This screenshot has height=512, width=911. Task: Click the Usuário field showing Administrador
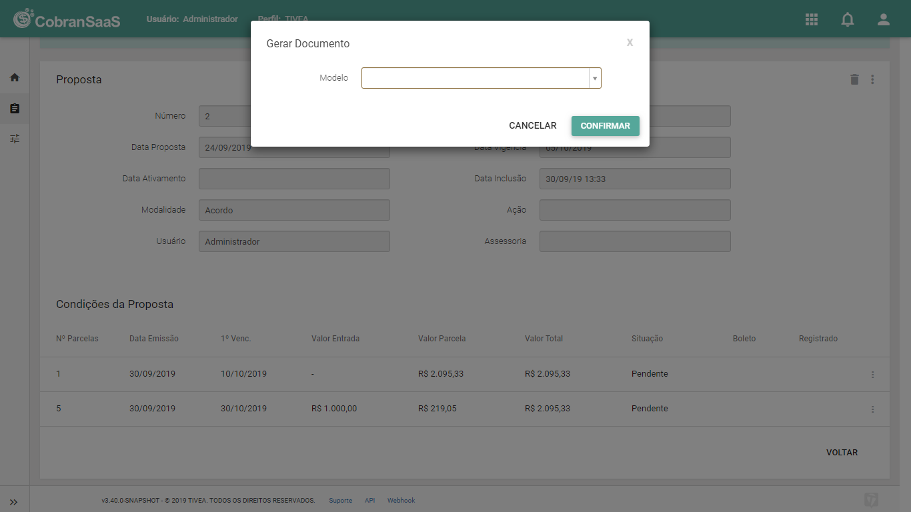tap(294, 241)
